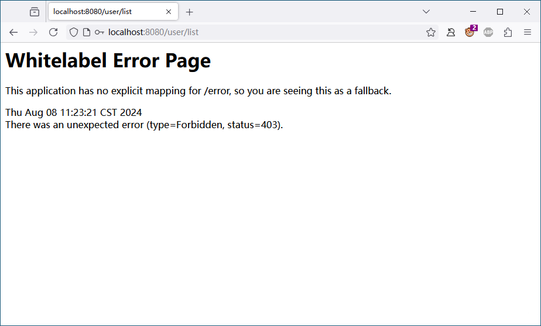541x326 pixels.
Task: Minimize the browser window
Action: [473, 12]
